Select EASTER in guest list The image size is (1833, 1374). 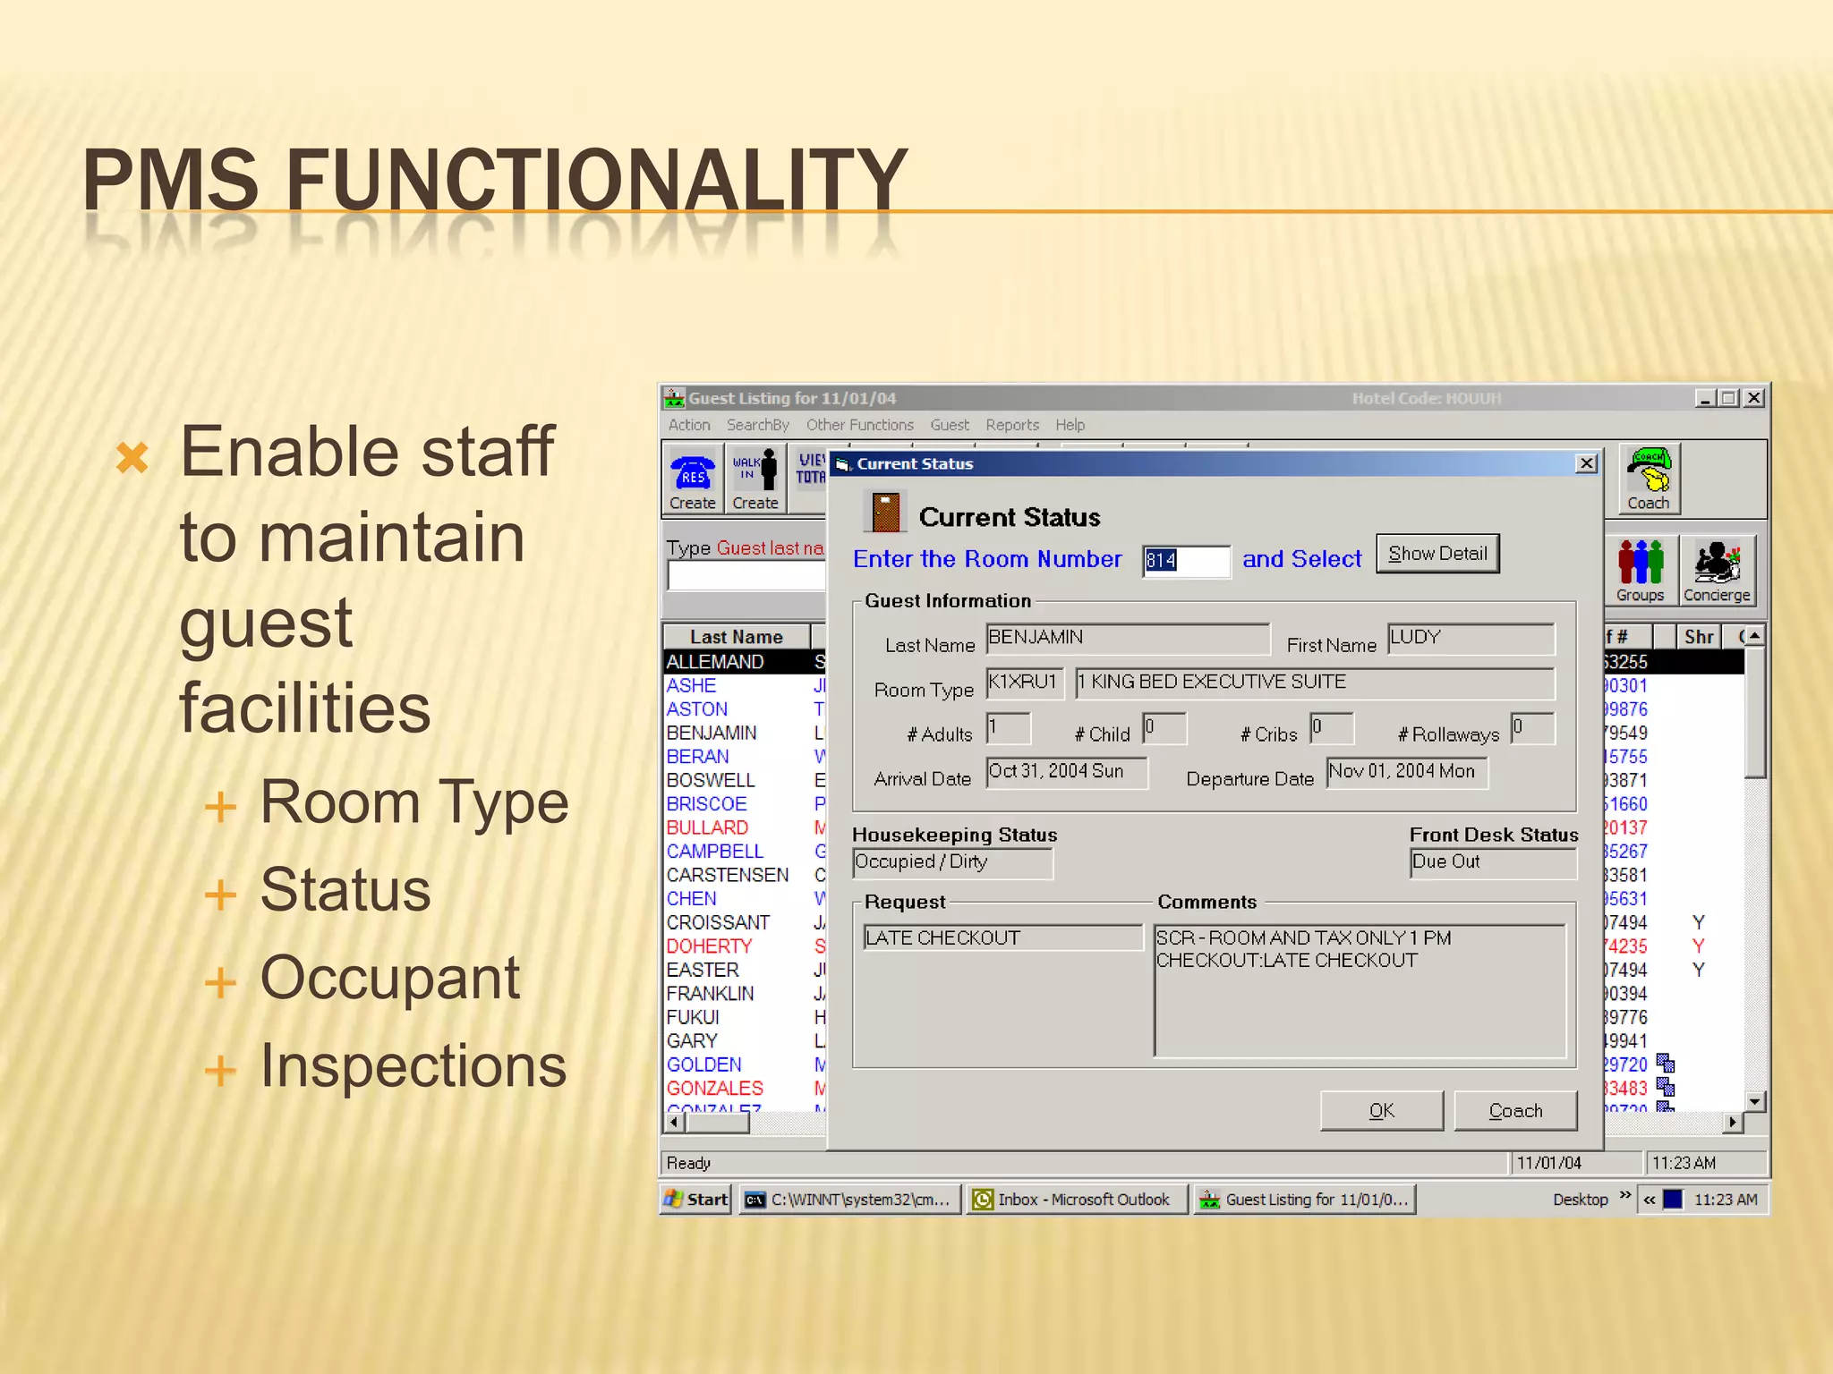point(703,970)
